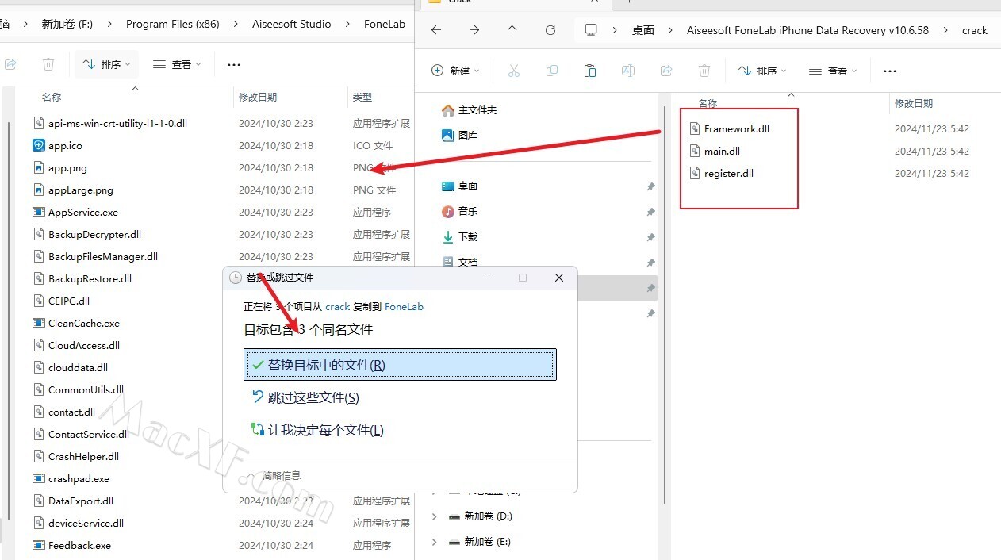Click the Cut scissors icon

pyautogui.click(x=513, y=71)
